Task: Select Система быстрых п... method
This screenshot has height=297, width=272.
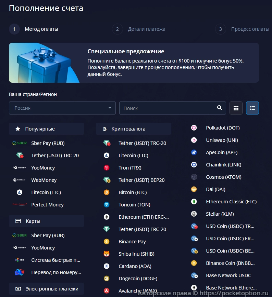Action: [55, 260]
